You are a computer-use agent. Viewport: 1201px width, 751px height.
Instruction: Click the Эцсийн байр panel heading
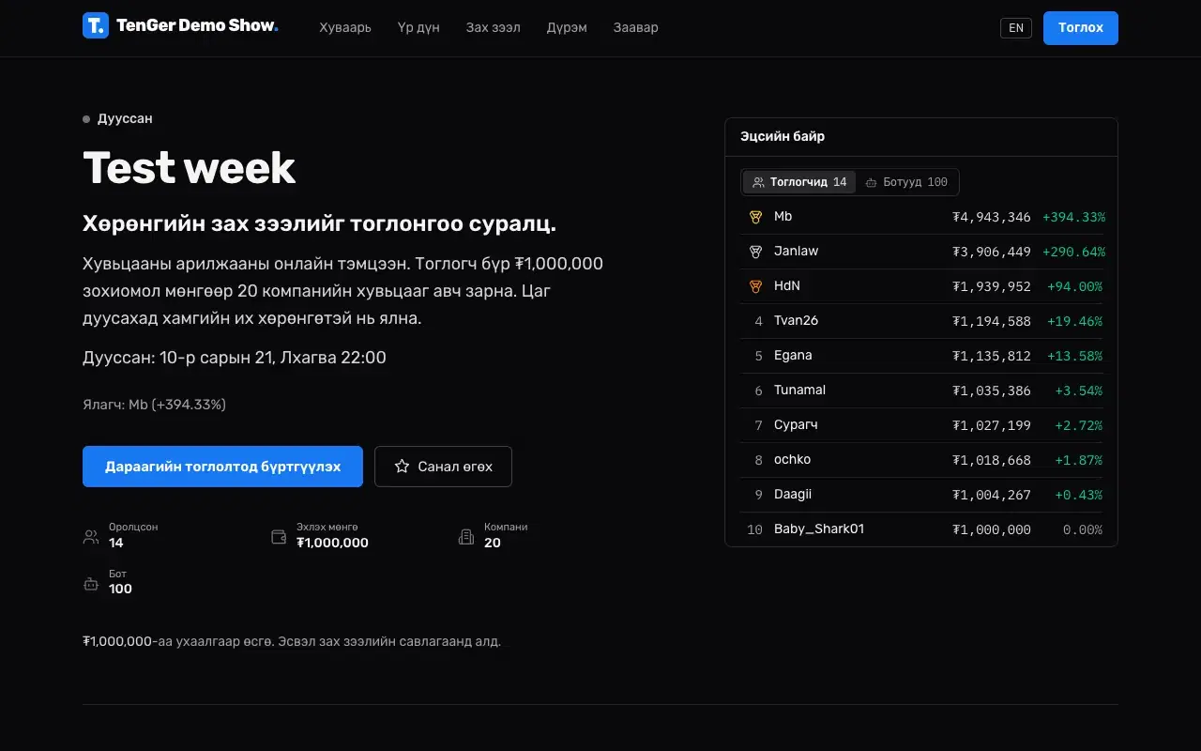[783, 137]
